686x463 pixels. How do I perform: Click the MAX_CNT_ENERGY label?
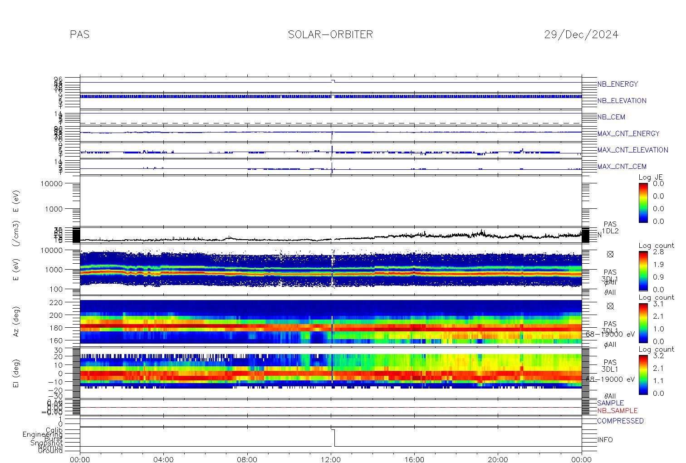click(628, 133)
